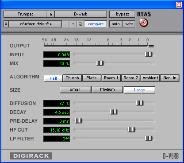
Task: Click the preset up/down arrows icon
Action: coord(6,24)
